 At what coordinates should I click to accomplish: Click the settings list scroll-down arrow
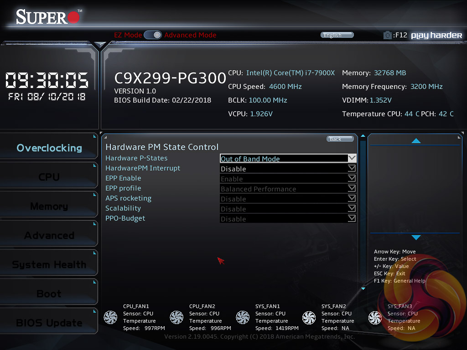(x=363, y=288)
